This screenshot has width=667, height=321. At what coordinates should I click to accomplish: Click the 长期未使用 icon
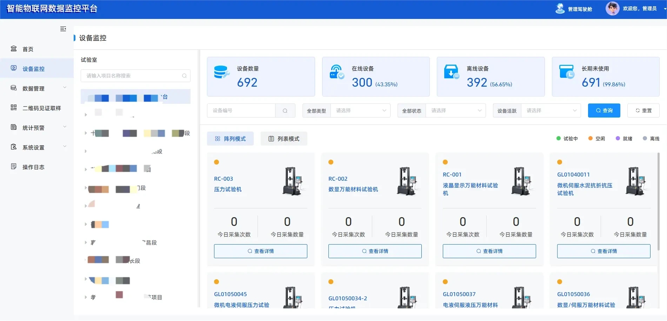[567, 72]
